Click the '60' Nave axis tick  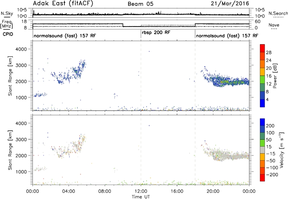pos(258,22)
